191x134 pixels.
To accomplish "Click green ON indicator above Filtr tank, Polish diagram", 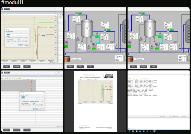I will 143,13.
